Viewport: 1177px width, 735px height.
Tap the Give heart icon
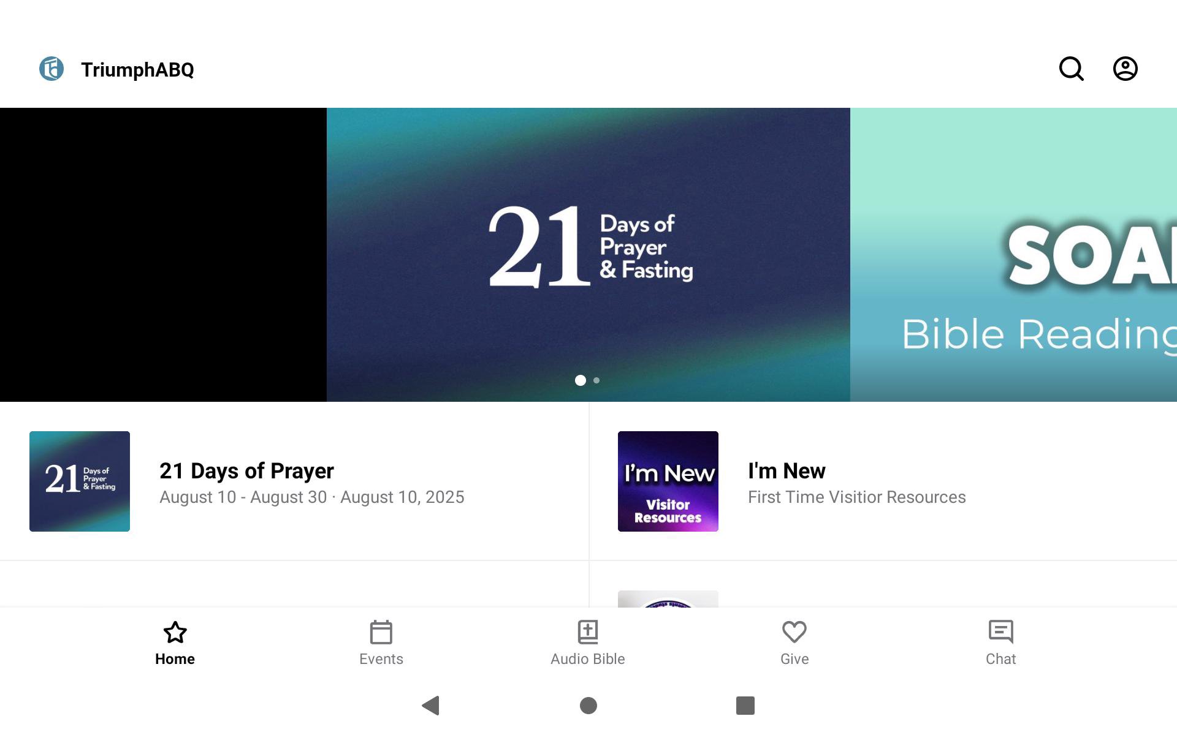click(x=794, y=632)
